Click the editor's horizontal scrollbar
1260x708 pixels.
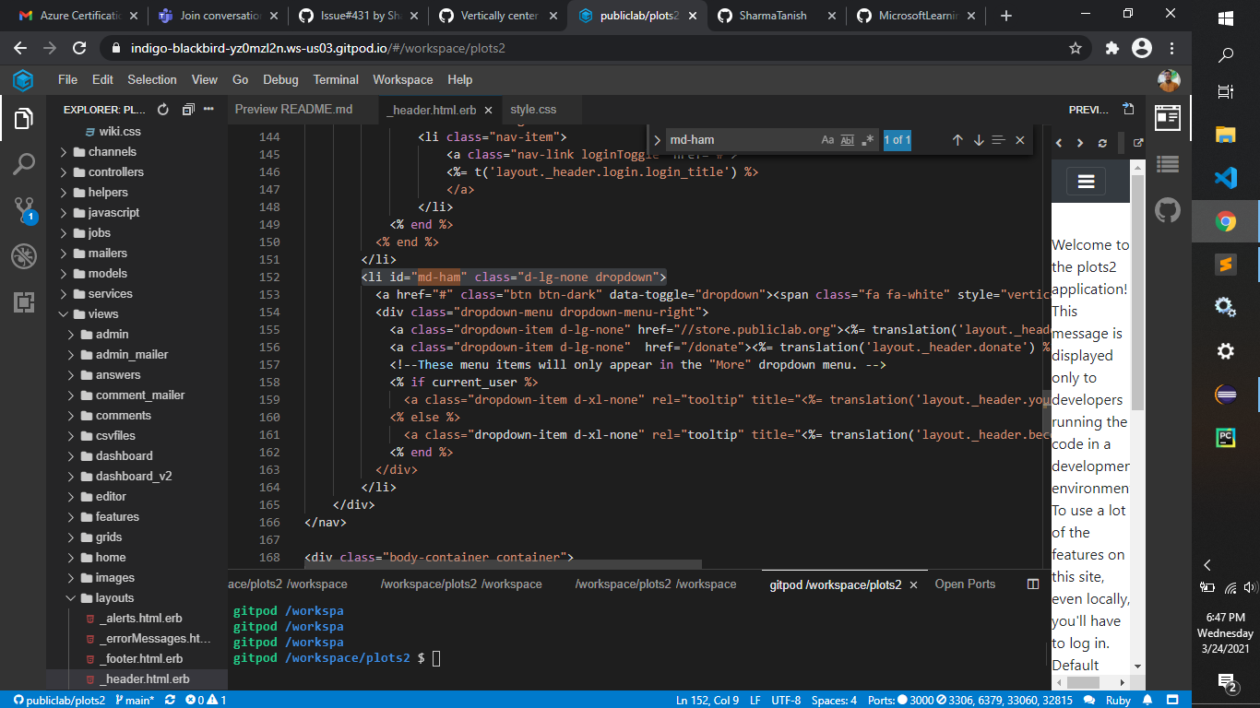[x=503, y=564]
